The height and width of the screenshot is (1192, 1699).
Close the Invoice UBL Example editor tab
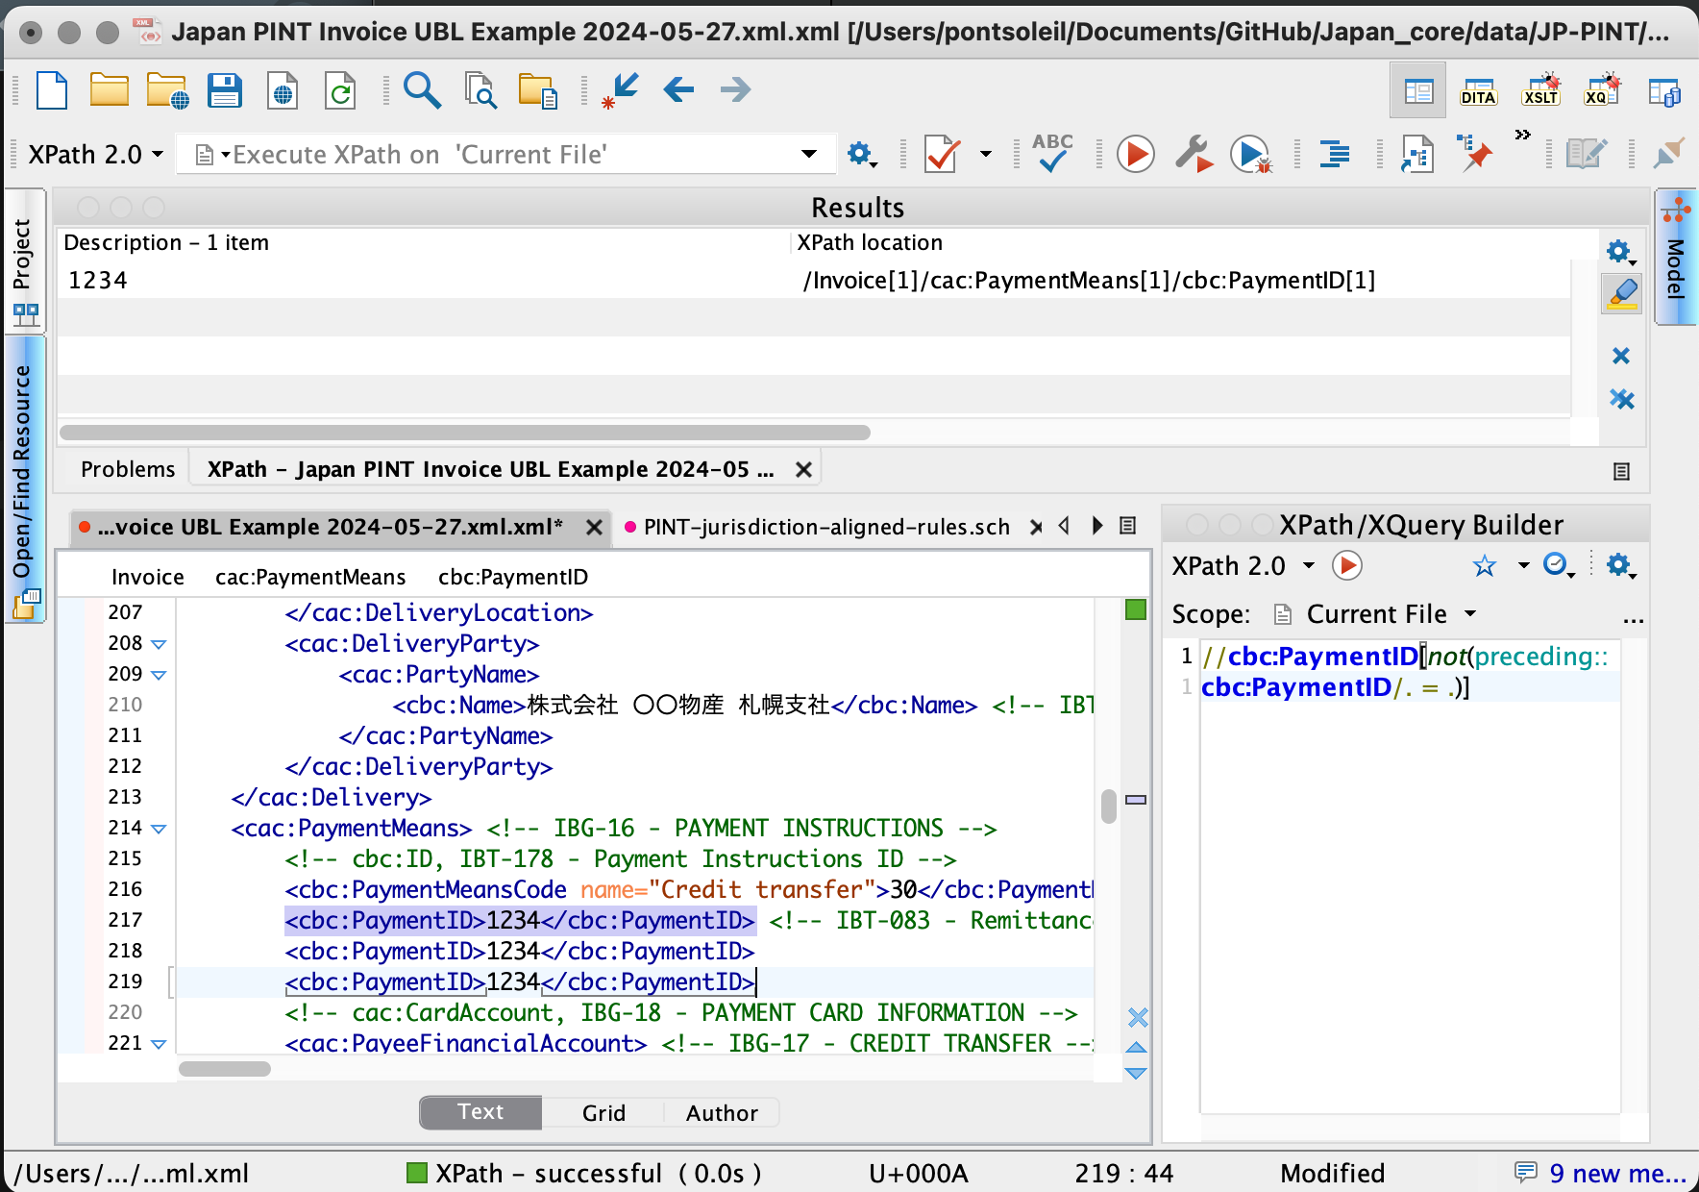click(594, 527)
